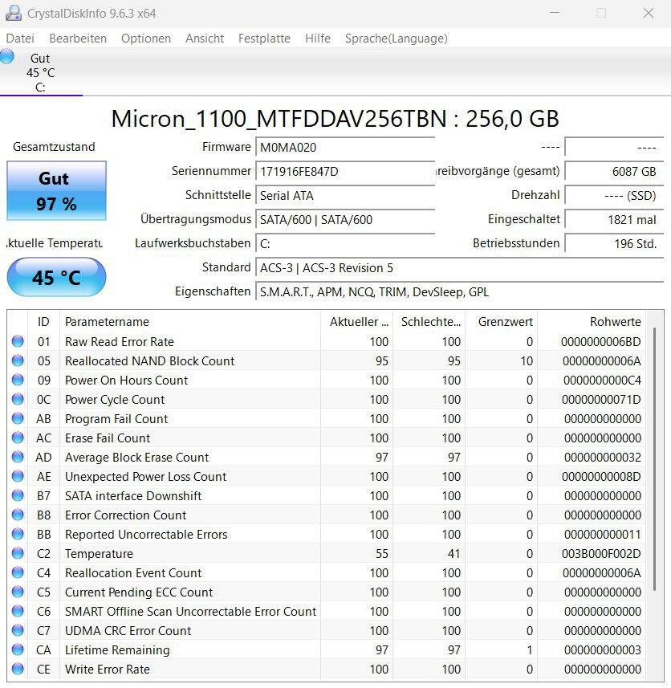Click the Rohwerte column header
This screenshot has height=688, width=671.
click(615, 322)
